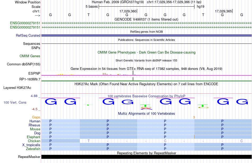
Task: Select the ESPNP gene label
Action: (34, 73)
